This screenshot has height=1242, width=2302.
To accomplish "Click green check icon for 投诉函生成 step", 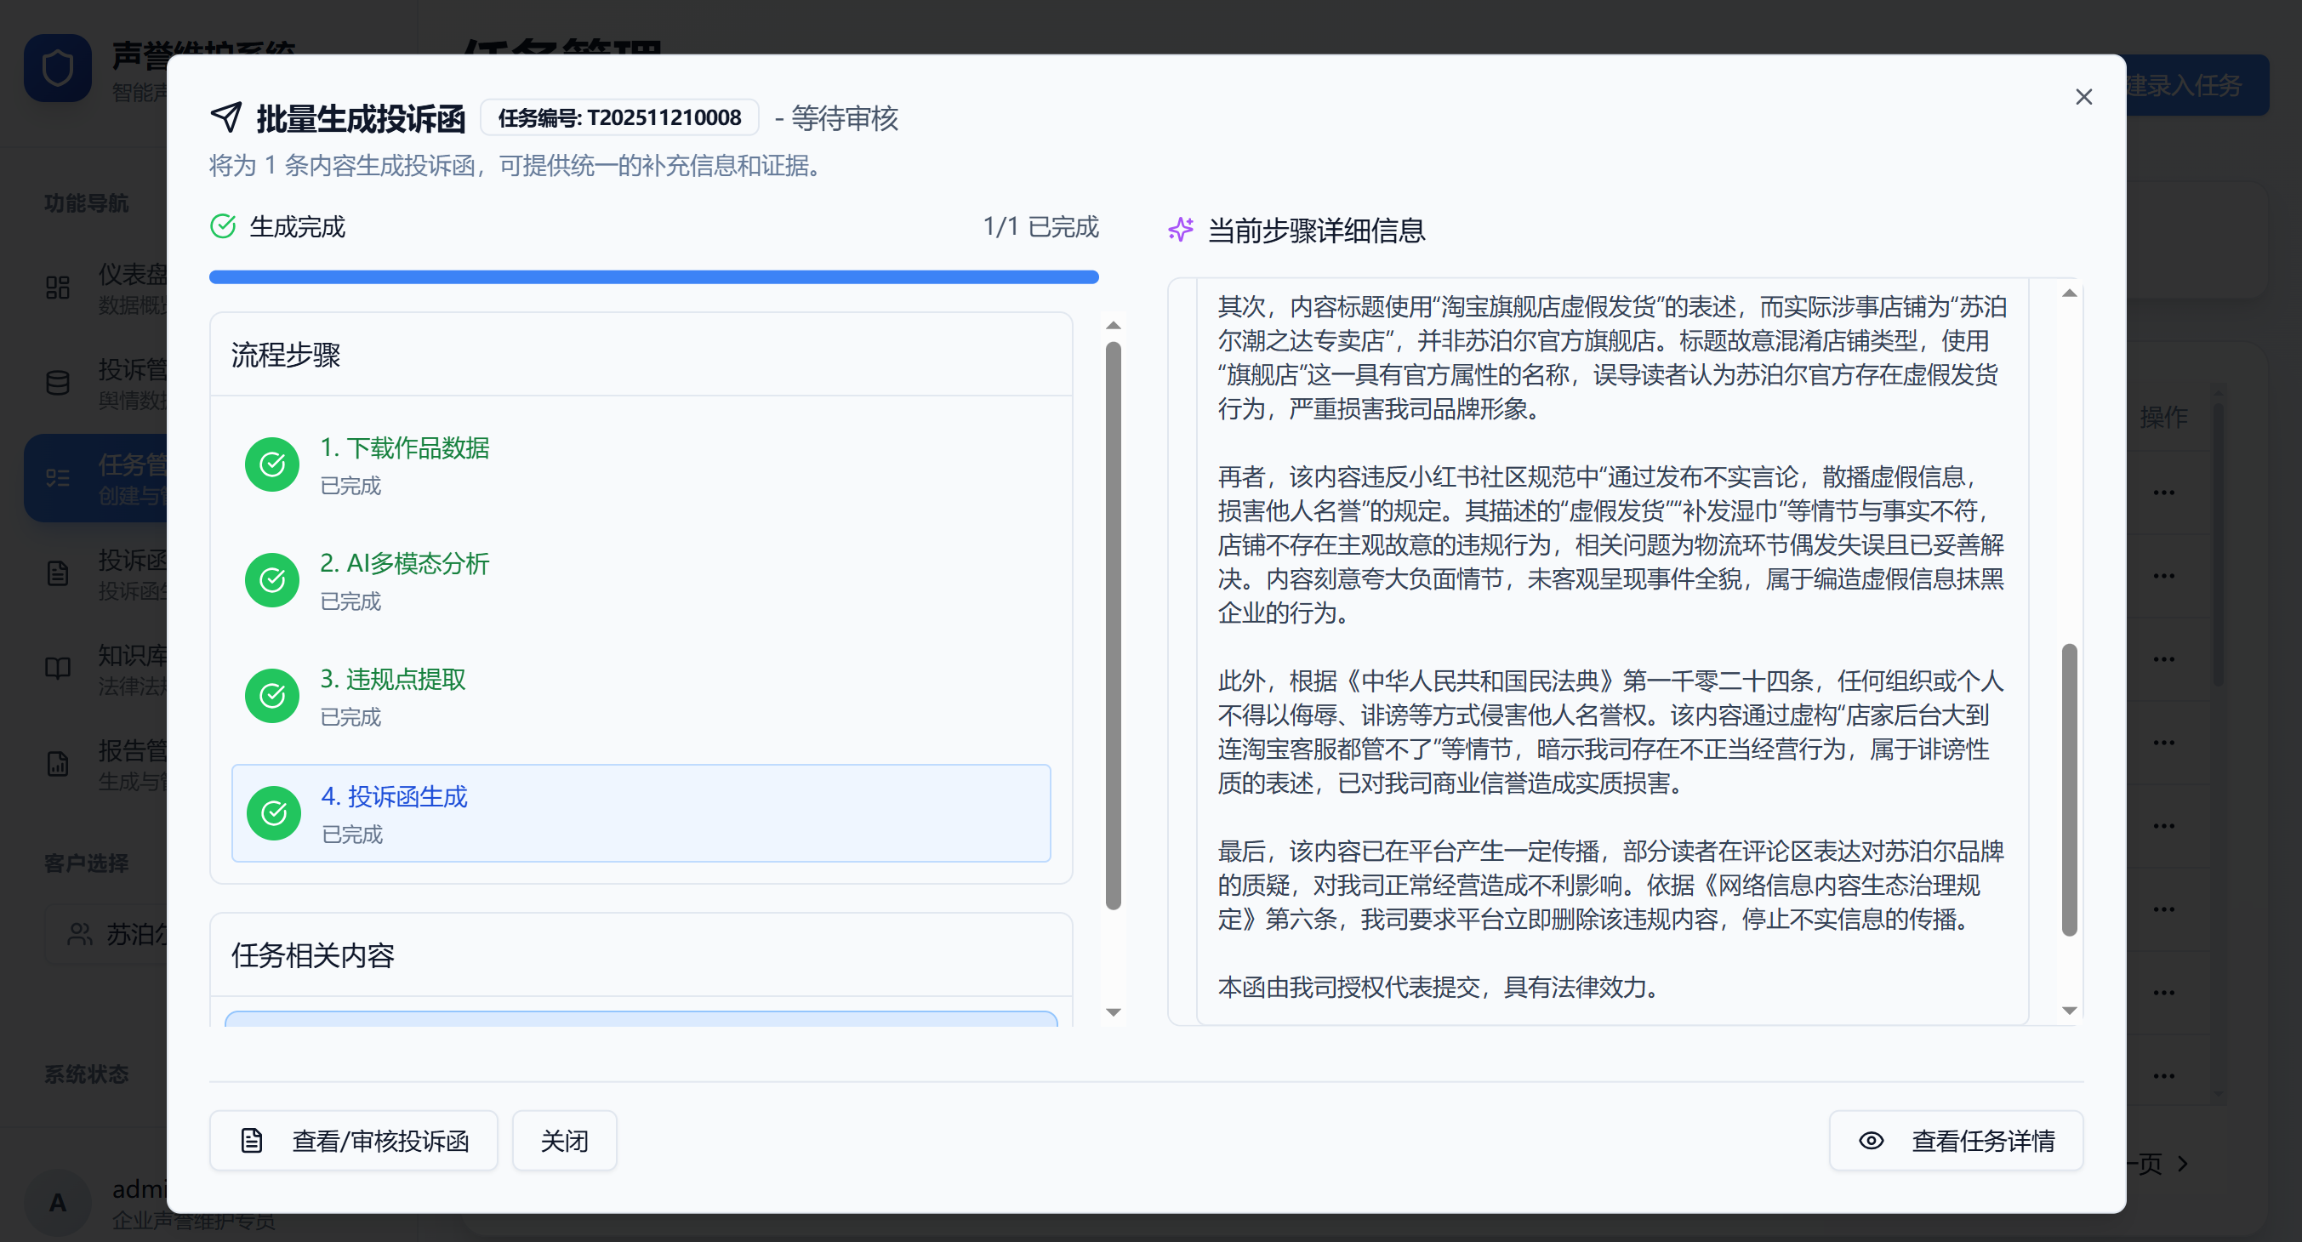I will click(273, 813).
